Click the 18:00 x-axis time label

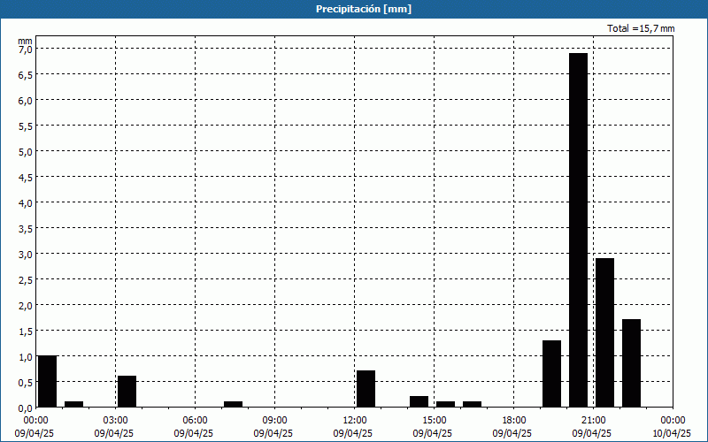(x=514, y=421)
